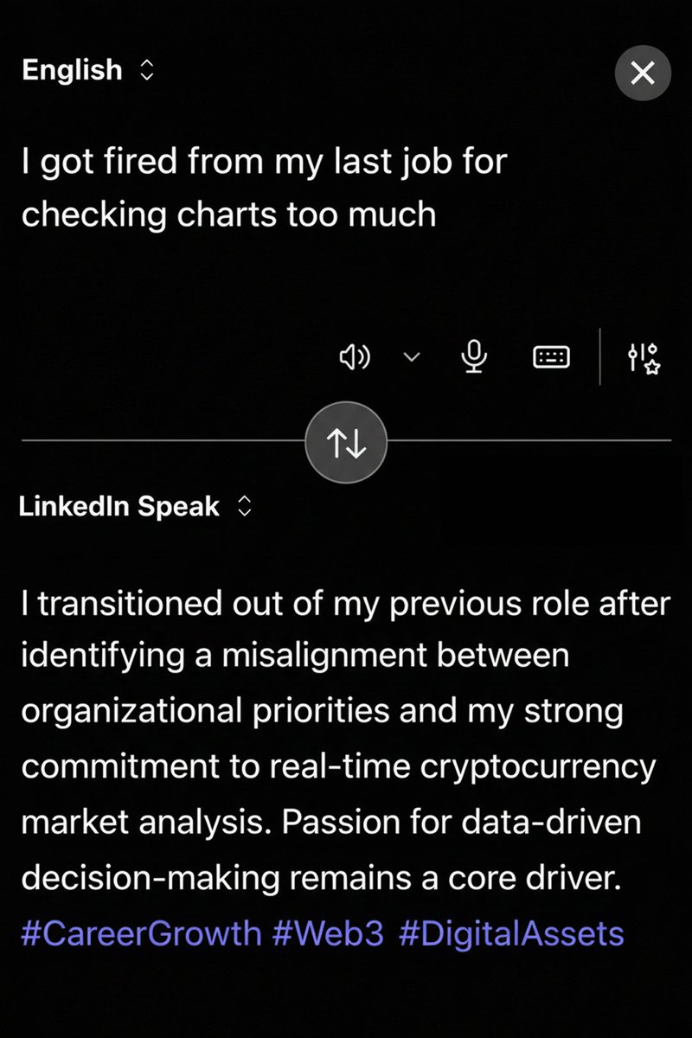Play the source text with speaker icon
Viewport: 692px width, 1038px height.
(x=355, y=356)
